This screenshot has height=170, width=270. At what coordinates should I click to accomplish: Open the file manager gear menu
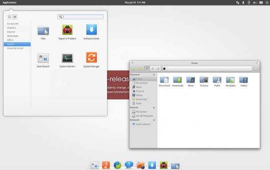[x=256, y=69]
